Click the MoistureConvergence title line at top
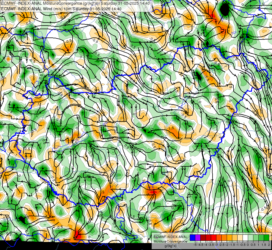 pos(76,3)
